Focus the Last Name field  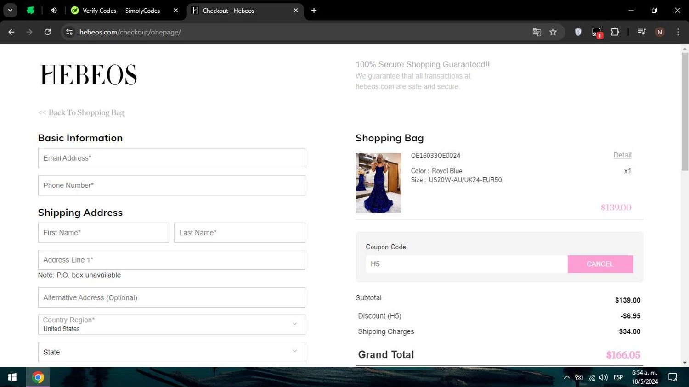click(239, 233)
